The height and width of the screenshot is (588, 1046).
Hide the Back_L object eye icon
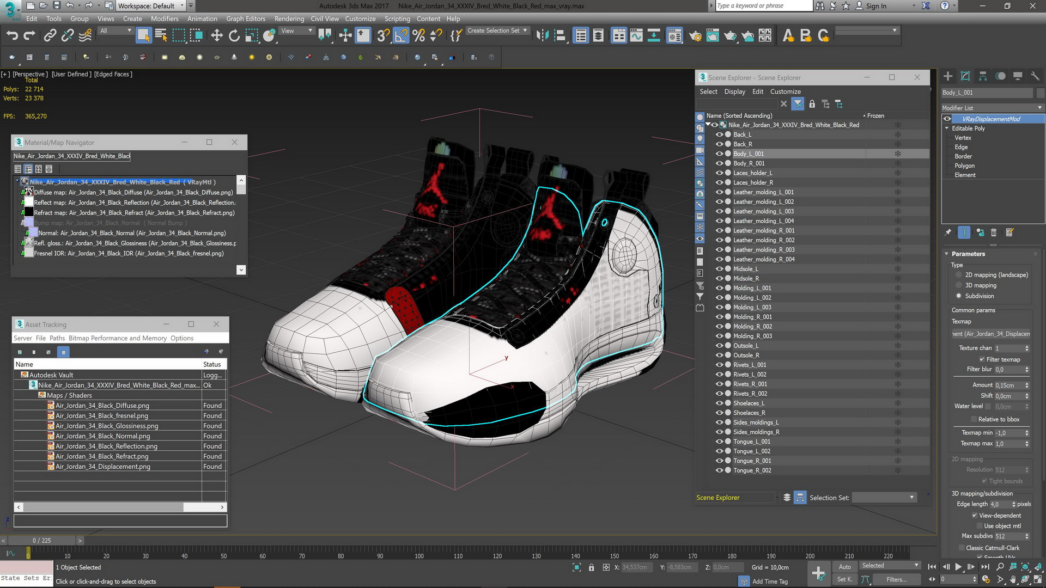[x=719, y=134]
